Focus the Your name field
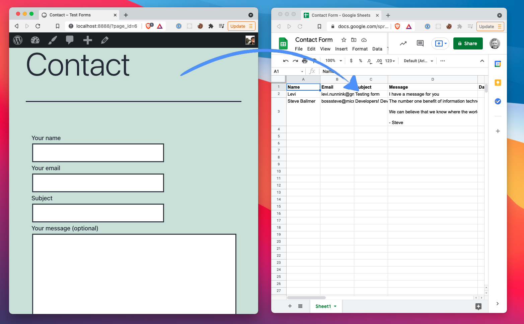Image resolution: width=524 pixels, height=324 pixels. (98, 153)
